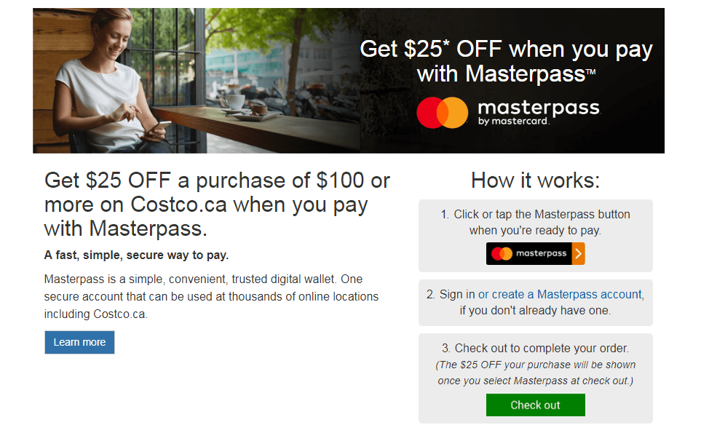Image resolution: width=701 pixels, height=425 pixels.
Task: Select the step 1 instruction box
Action: 535,235
